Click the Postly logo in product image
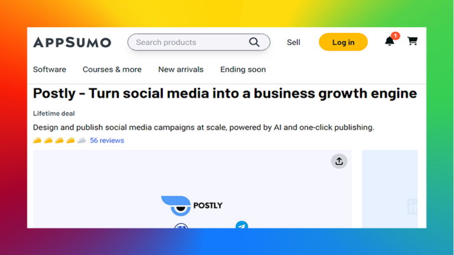Image resolution: width=454 pixels, height=255 pixels. point(192,205)
